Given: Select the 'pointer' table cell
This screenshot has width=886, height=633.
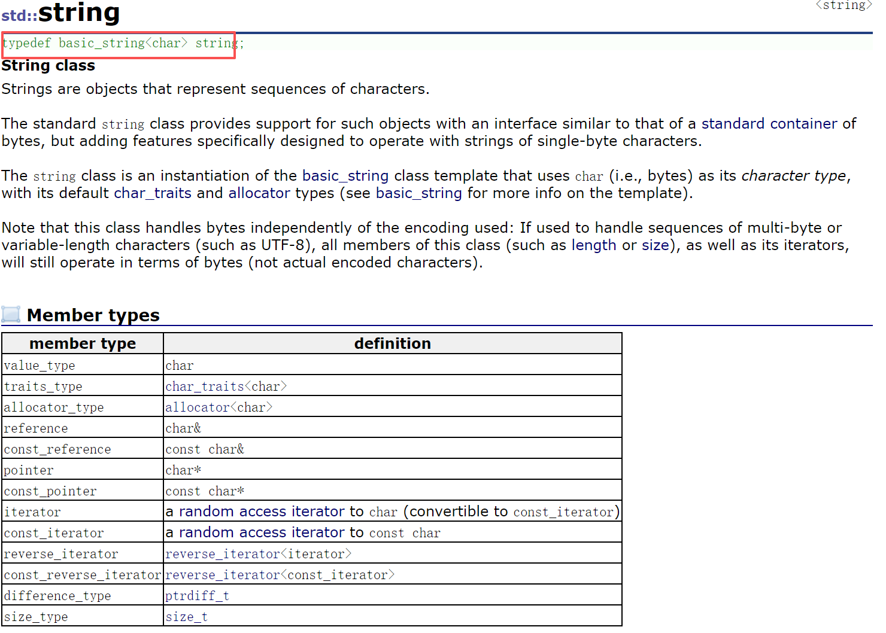Looking at the screenshot, I should point(83,470).
